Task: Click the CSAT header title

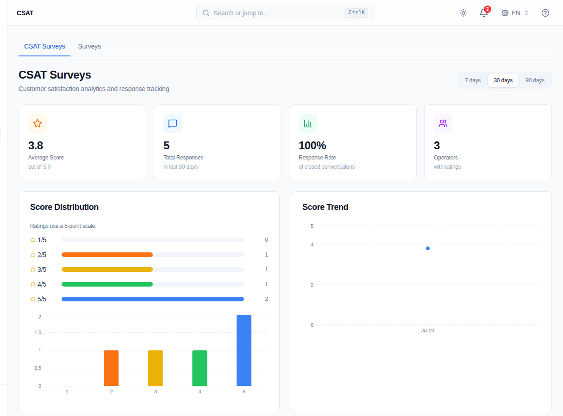Action: [x=25, y=13]
